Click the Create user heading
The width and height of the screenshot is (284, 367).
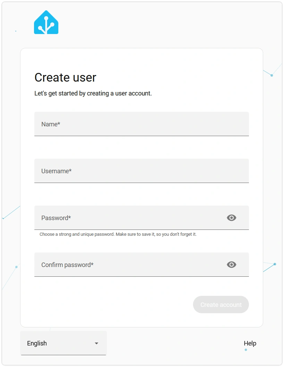click(x=65, y=77)
